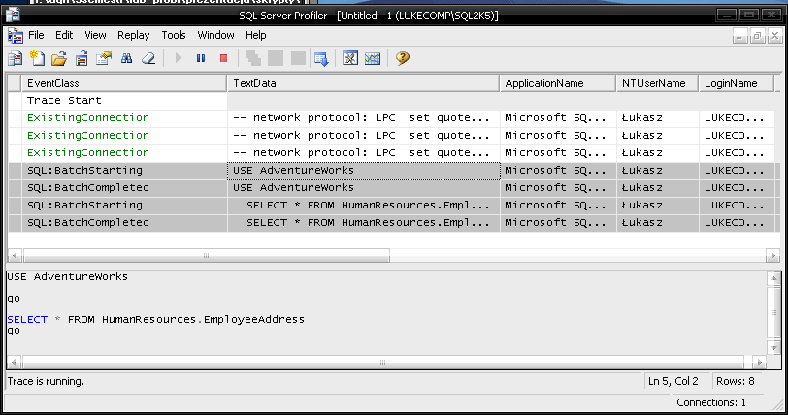Image resolution: width=788 pixels, height=415 pixels.
Task: Stop the running trace
Action: coord(223,58)
